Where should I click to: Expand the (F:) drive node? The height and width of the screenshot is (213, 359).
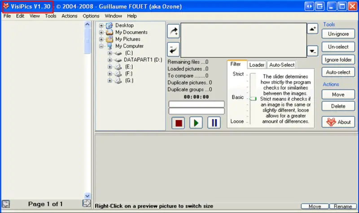[x=109, y=74]
